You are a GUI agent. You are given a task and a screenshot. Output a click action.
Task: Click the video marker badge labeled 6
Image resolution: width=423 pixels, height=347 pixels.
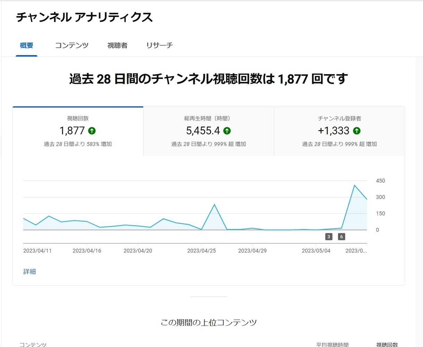pos(342,237)
